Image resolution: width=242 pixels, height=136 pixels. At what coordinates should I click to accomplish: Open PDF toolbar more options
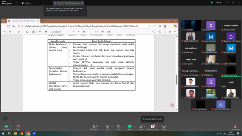pyautogui.click(x=175, y=32)
